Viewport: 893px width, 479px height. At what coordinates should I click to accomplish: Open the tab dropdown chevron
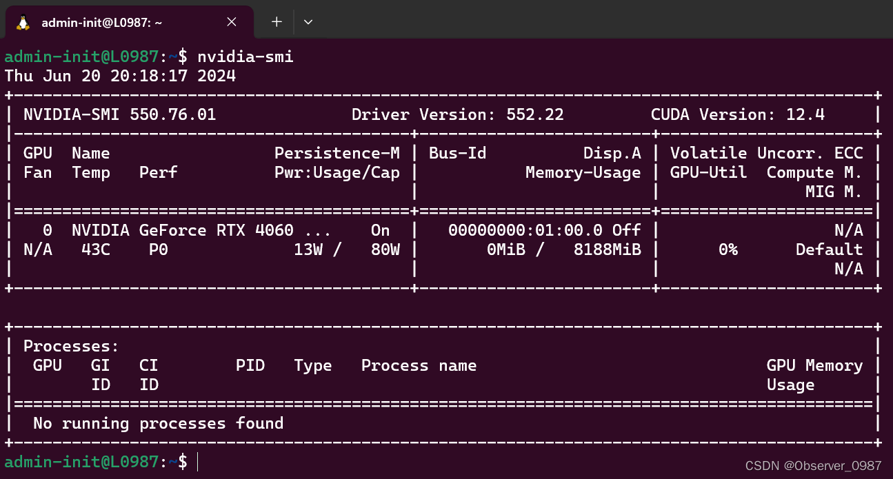(x=308, y=21)
